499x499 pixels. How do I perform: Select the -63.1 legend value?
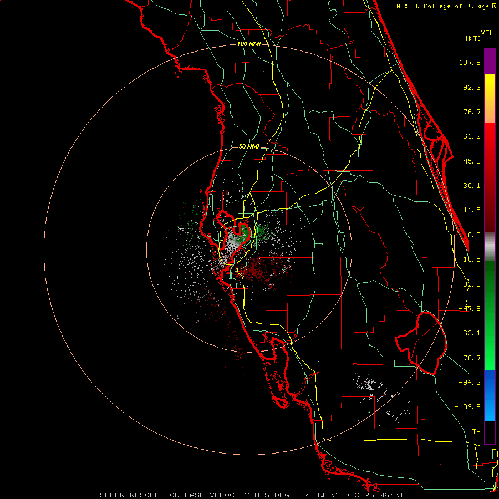pos(470,333)
